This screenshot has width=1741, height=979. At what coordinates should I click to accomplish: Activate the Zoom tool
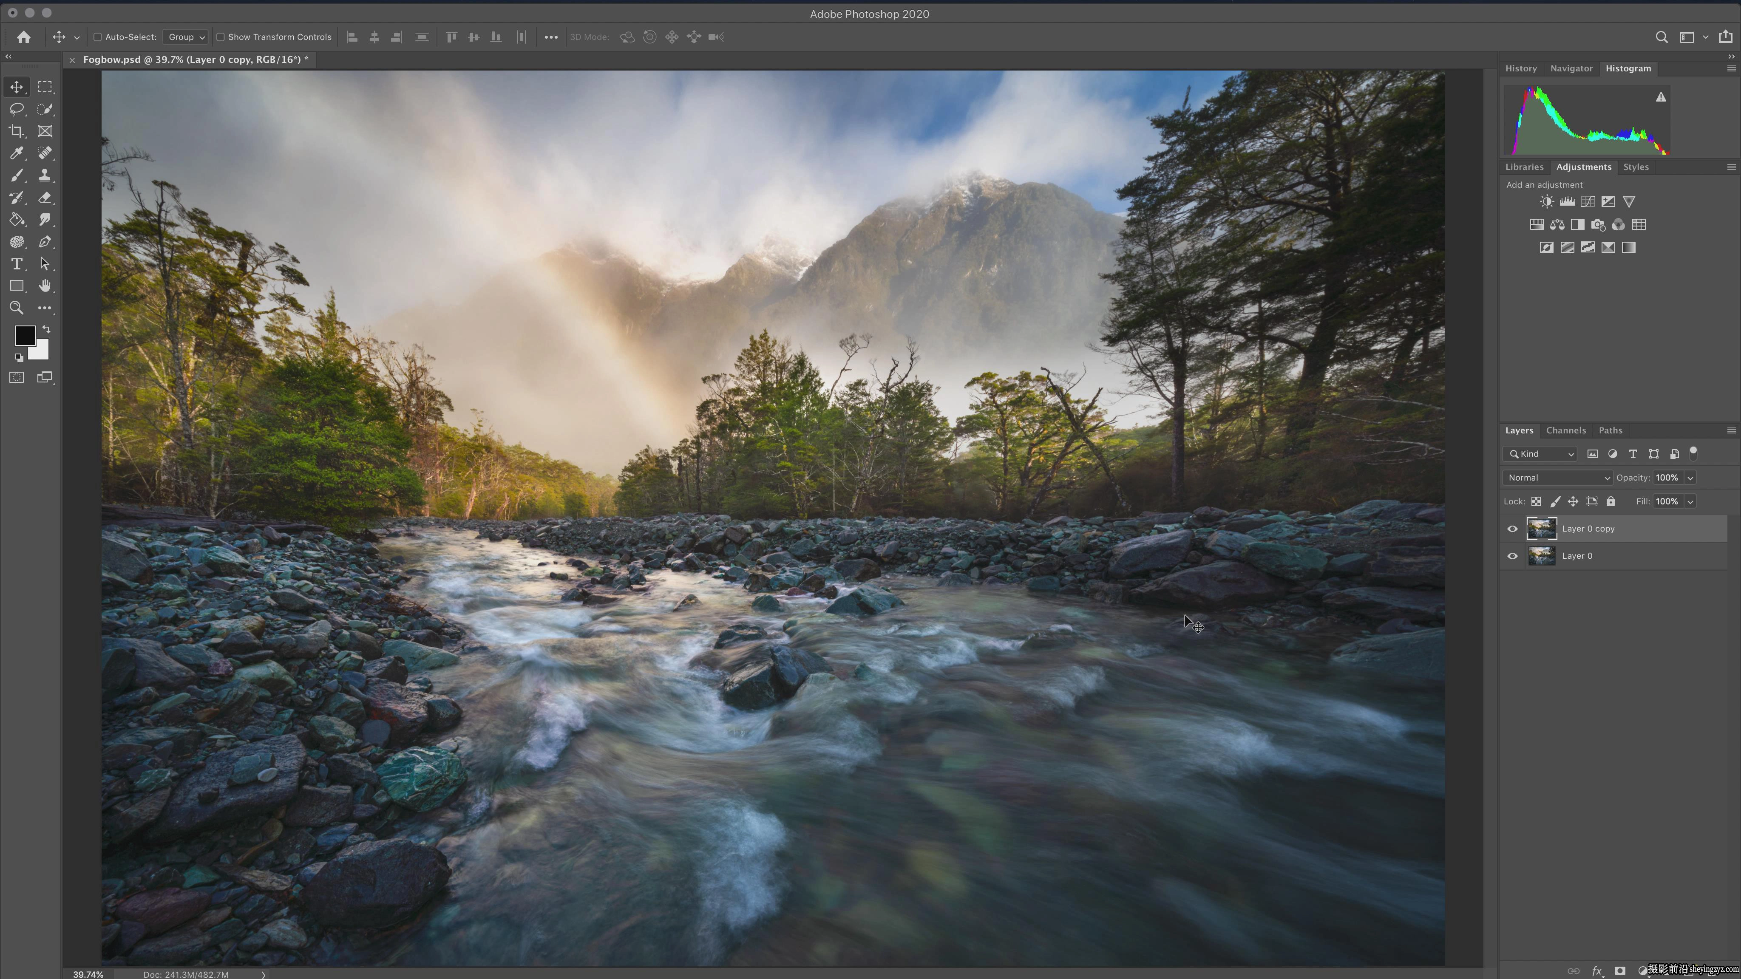click(x=17, y=308)
